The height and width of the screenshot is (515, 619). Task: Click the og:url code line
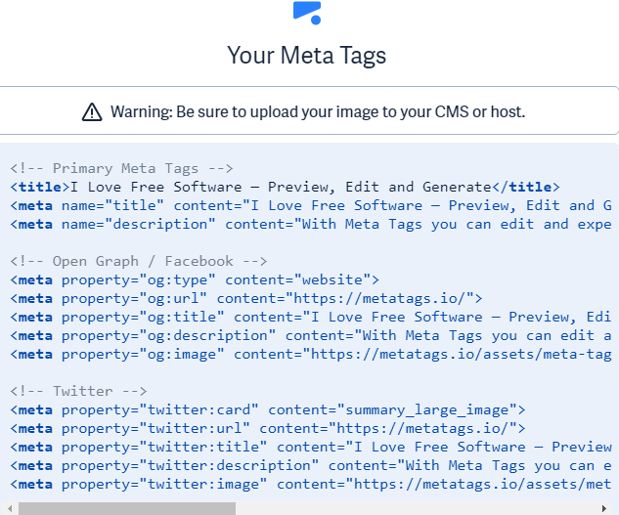pos(246,298)
